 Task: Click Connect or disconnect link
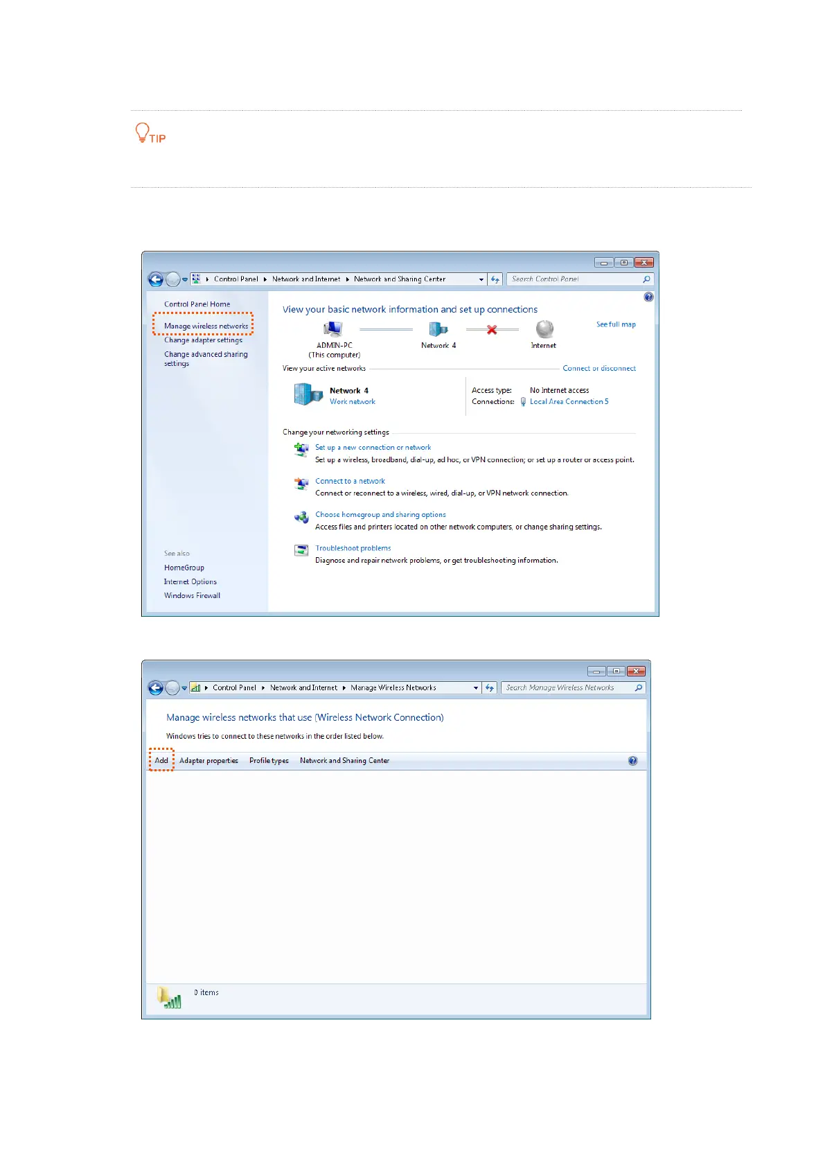click(x=599, y=369)
